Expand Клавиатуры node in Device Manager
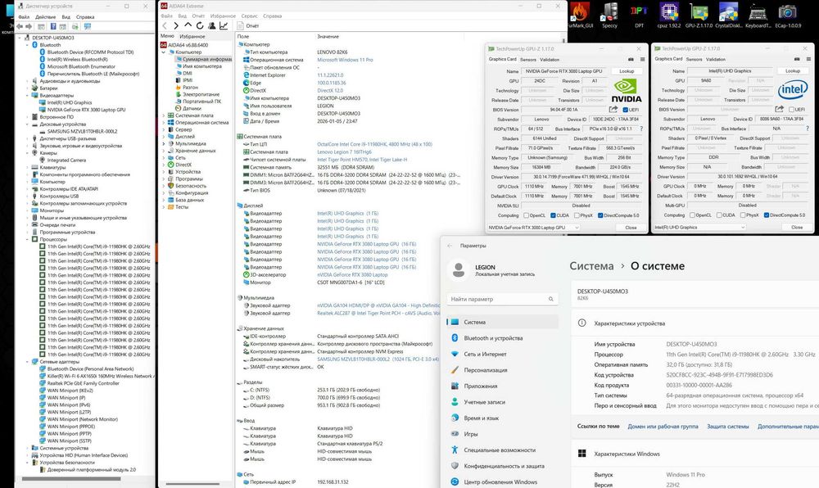Viewport: 819px width, 488px height. (x=28, y=168)
